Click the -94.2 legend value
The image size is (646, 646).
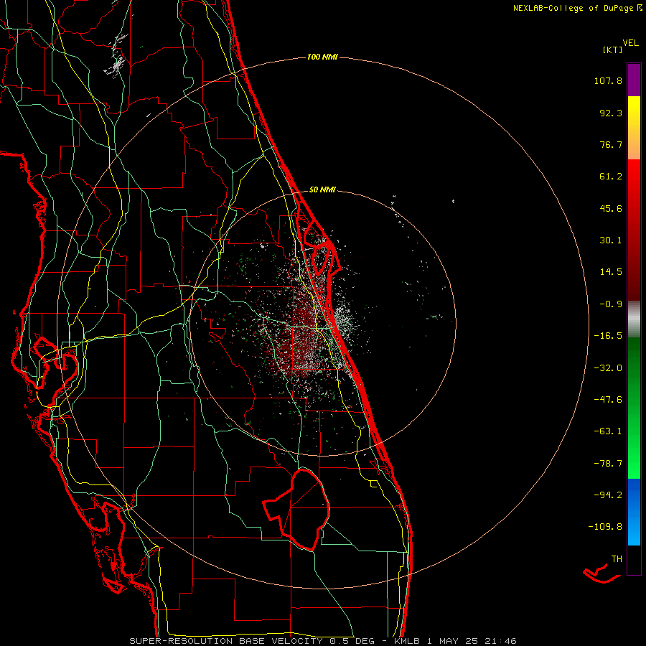pos(608,495)
